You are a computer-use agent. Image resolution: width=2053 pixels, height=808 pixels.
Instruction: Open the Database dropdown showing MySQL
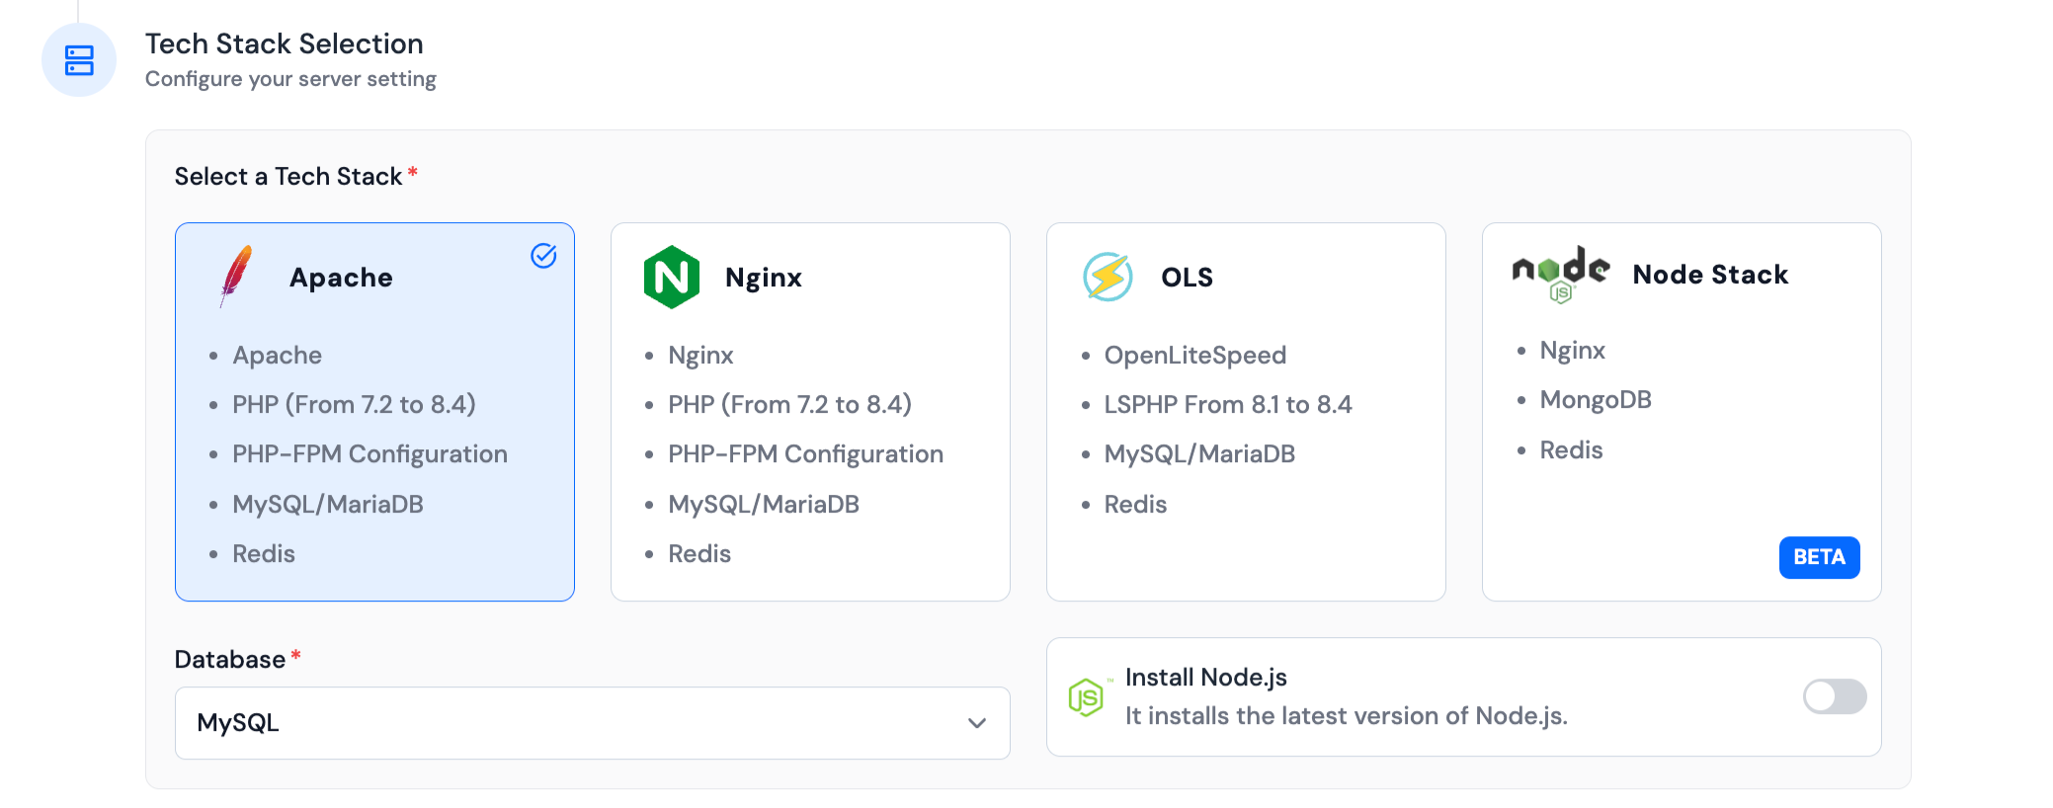coord(592,723)
